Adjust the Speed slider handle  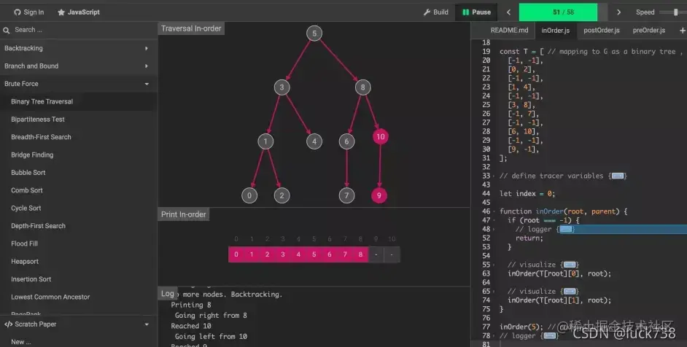675,12
